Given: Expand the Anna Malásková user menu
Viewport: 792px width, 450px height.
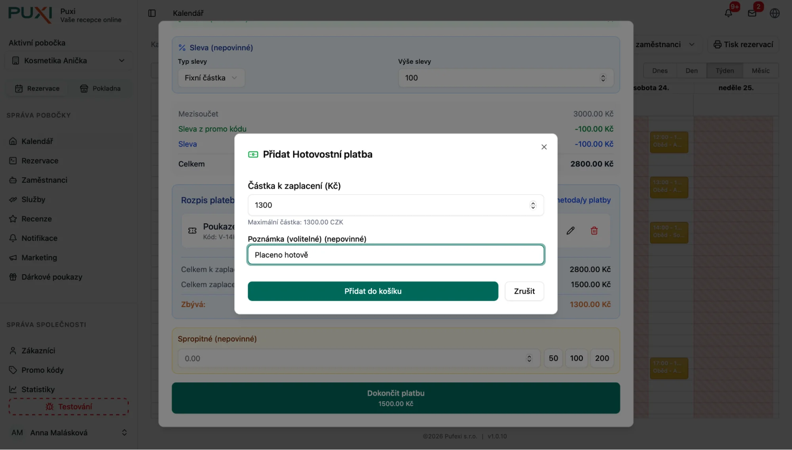Looking at the screenshot, I should click(69, 433).
